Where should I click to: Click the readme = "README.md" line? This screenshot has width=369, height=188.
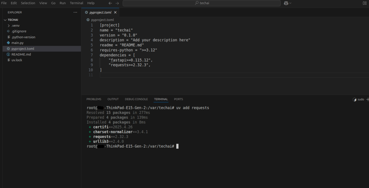click(x=122, y=45)
